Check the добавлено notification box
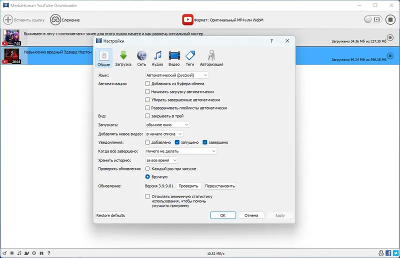This screenshot has height=258, width=400. (147, 142)
